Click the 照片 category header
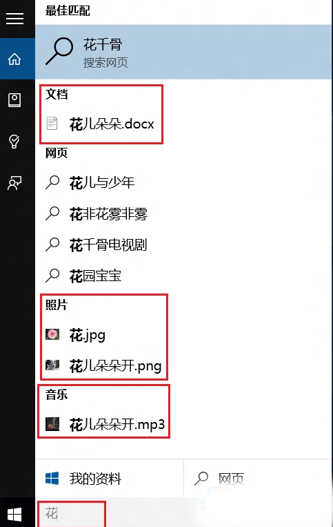333x527 pixels. coord(57,305)
